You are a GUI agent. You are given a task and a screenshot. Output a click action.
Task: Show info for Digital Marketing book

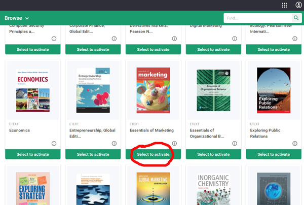[x=235, y=39]
